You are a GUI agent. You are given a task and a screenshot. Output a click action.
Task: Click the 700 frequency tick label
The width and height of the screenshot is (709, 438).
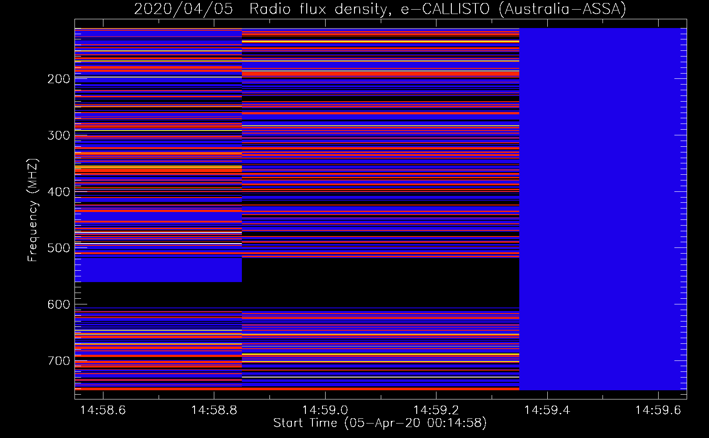coord(59,361)
